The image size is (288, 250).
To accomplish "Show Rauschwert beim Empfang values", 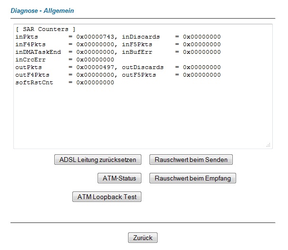I will click(192, 178).
